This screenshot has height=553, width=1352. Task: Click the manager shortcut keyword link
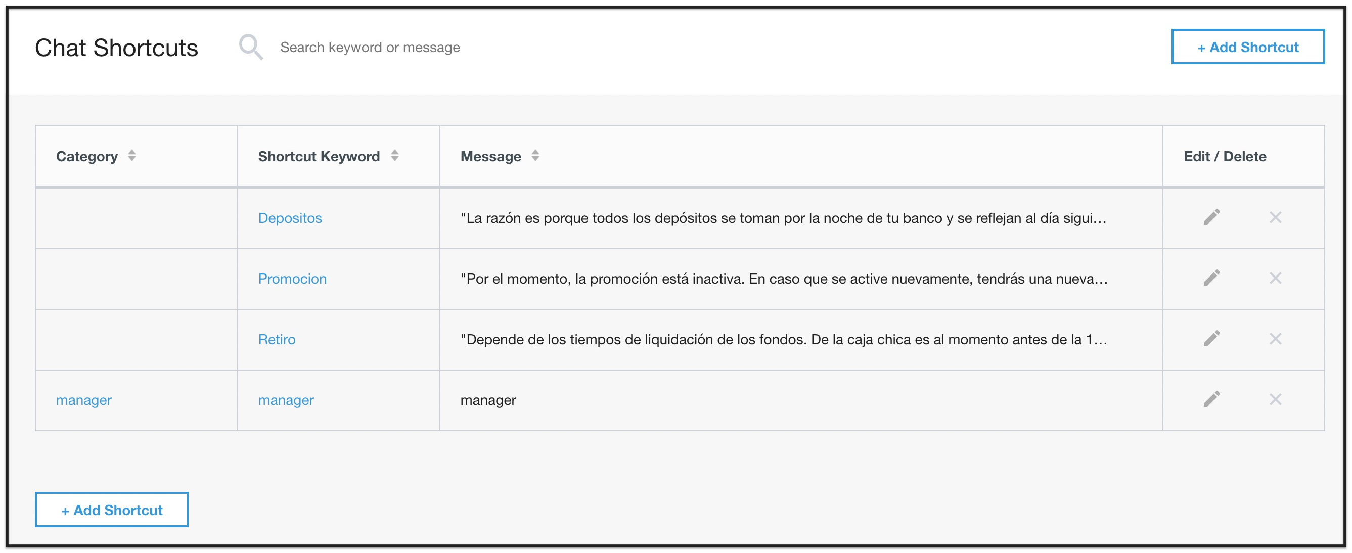(286, 400)
